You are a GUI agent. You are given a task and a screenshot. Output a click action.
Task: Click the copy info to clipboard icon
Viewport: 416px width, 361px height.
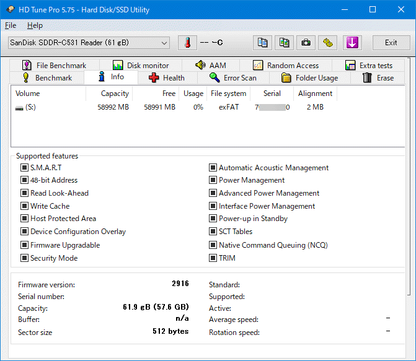[x=263, y=43]
